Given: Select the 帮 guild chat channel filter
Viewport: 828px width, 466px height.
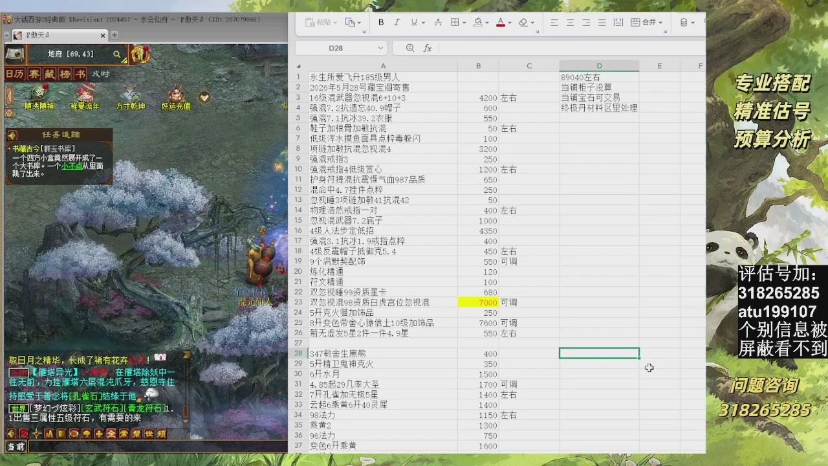Looking at the screenshot, I should click(136, 434).
